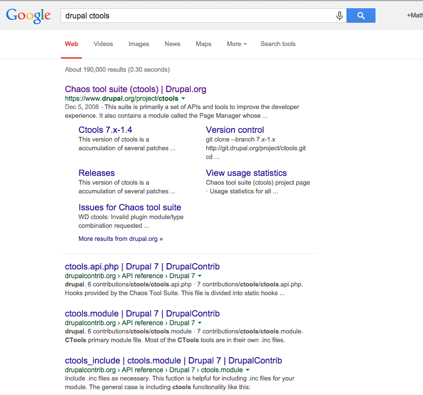The height and width of the screenshot is (395, 423).
Task: Open 'View usage statistics' sitelink
Action: tap(246, 173)
